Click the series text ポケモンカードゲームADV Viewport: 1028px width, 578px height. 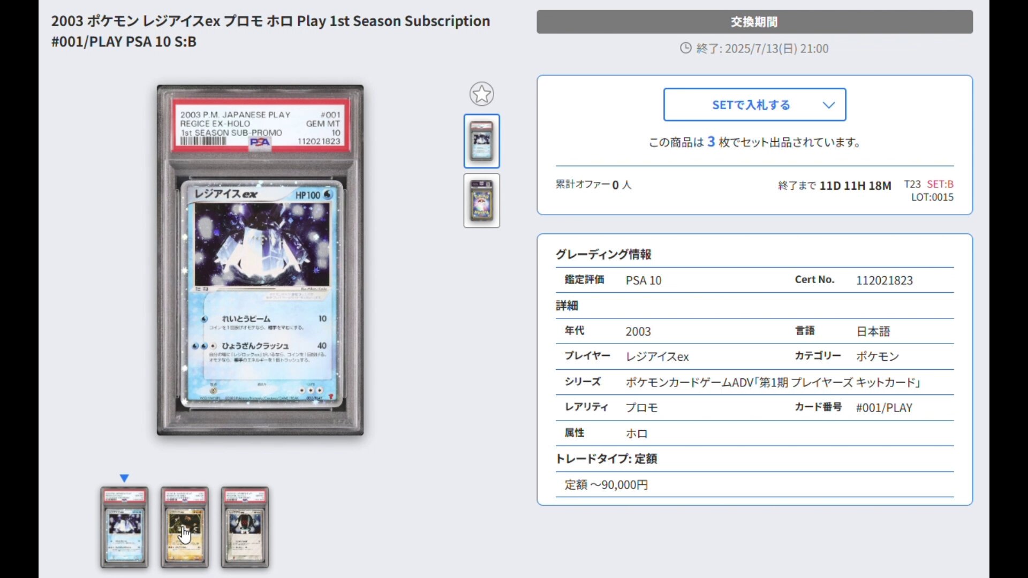pyautogui.click(x=773, y=383)
